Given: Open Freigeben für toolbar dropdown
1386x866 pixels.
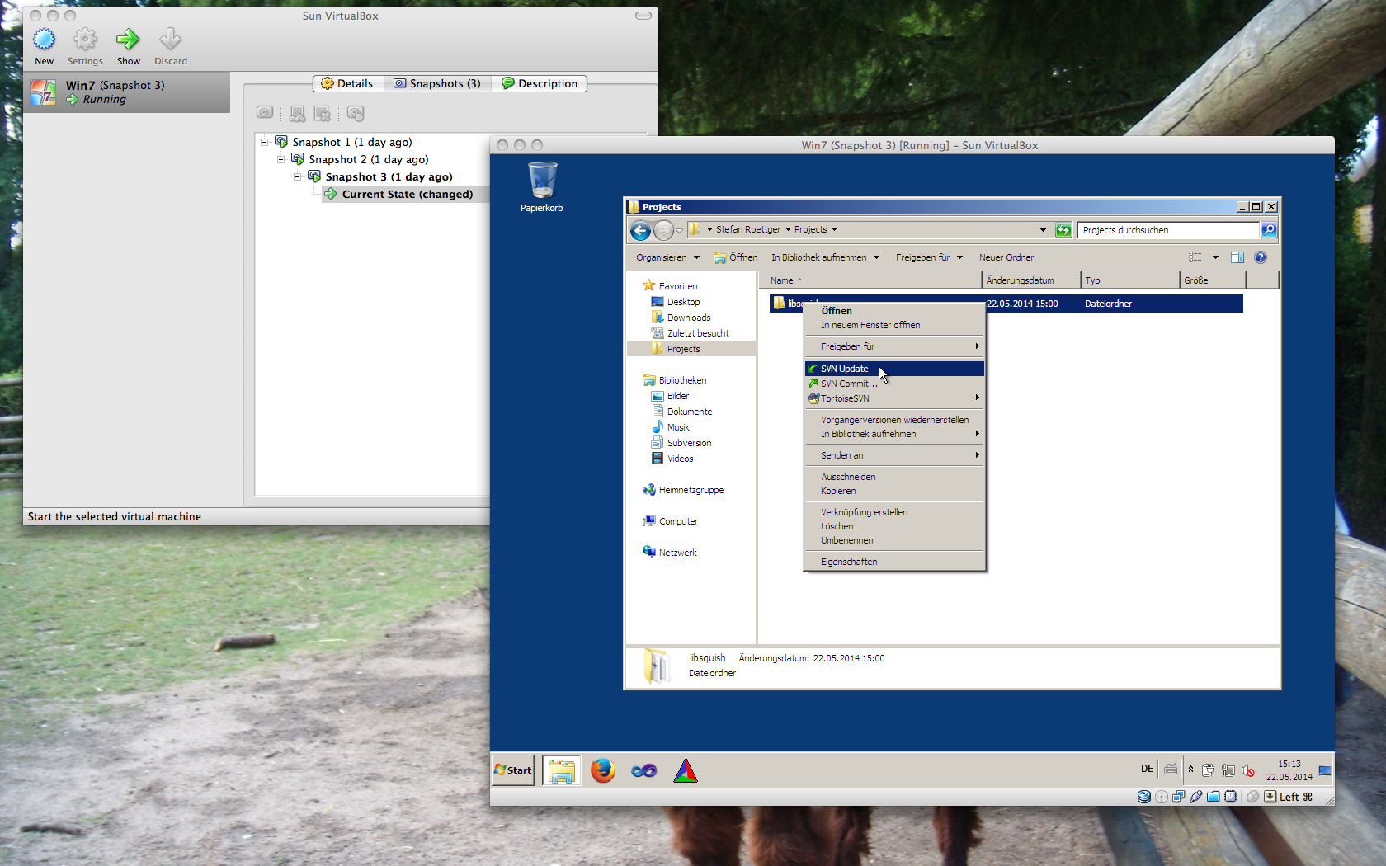Looking at the screenshot, I should pos(929,257).
